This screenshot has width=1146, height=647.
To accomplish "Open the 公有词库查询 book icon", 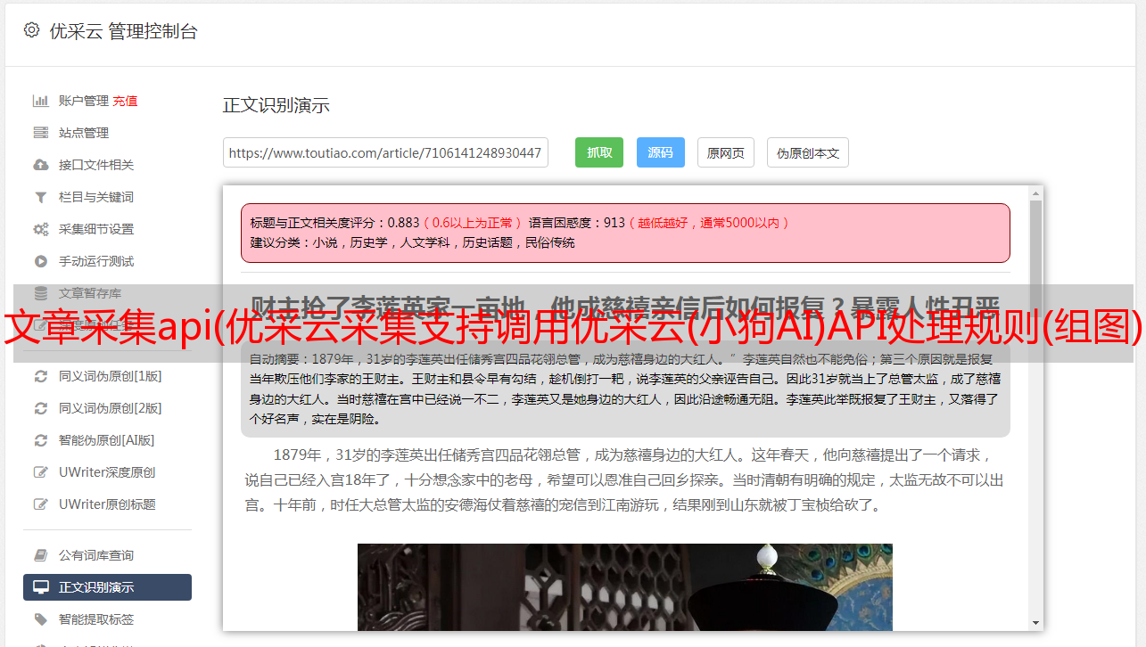I will 40,555.
